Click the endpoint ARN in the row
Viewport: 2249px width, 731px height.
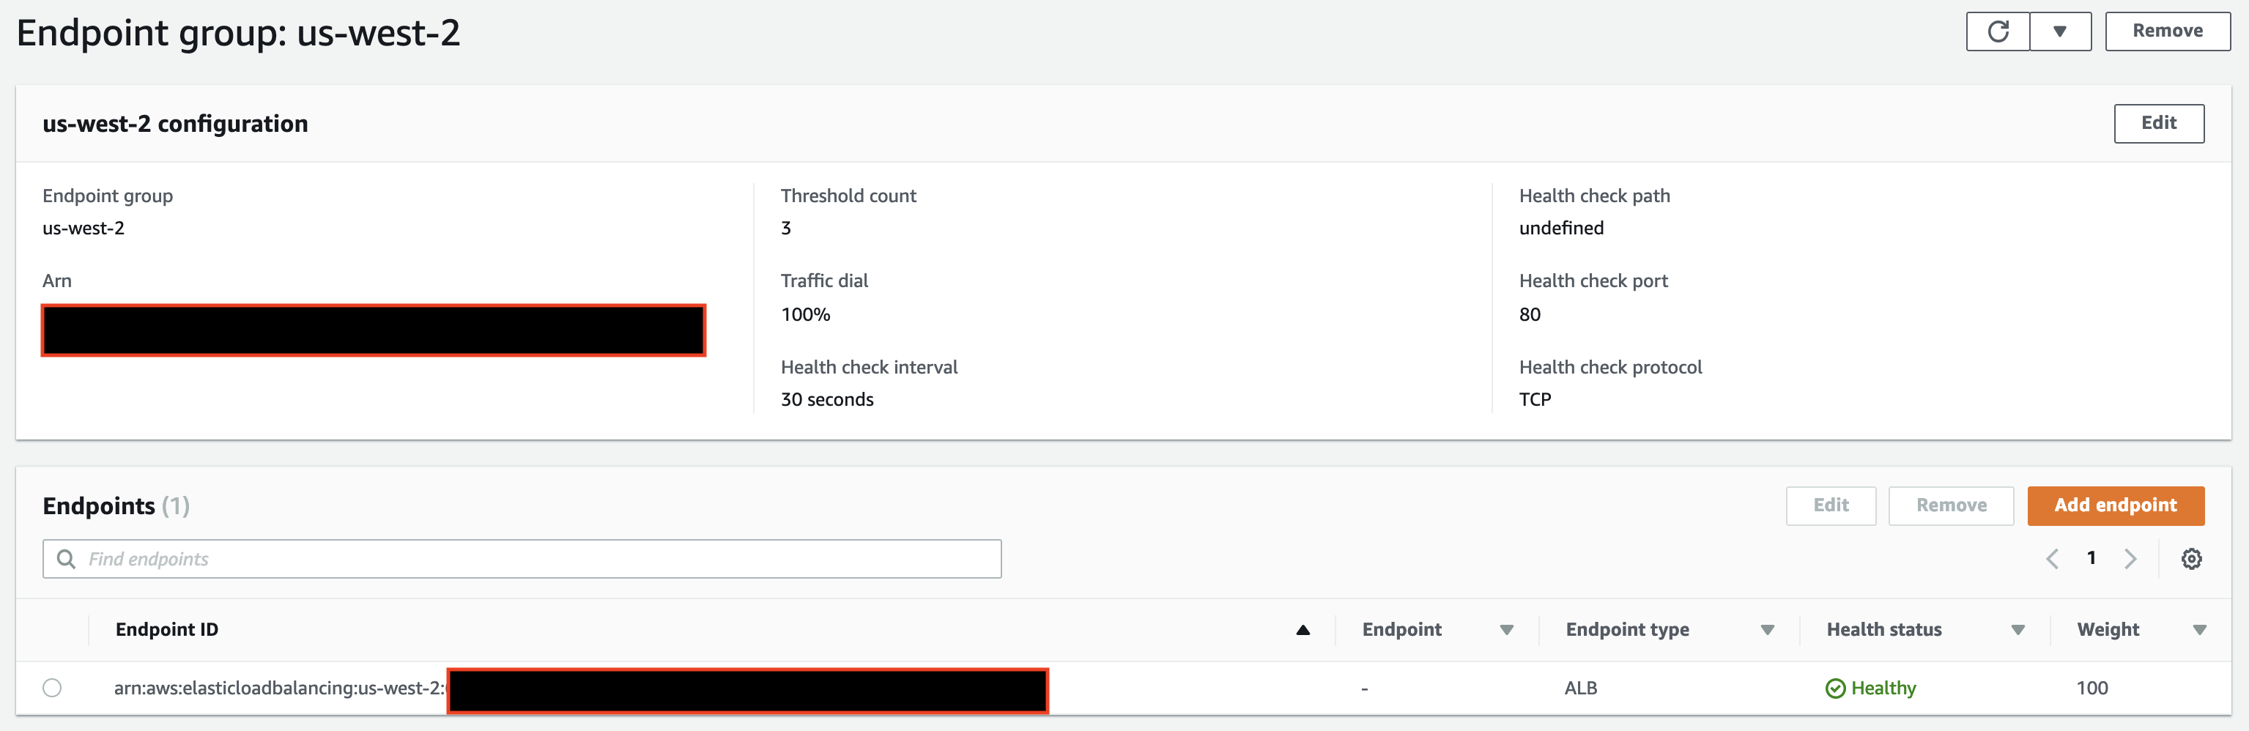pos(279,689)
